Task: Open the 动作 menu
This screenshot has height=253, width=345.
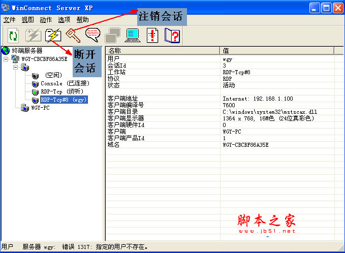Action: 46,20
